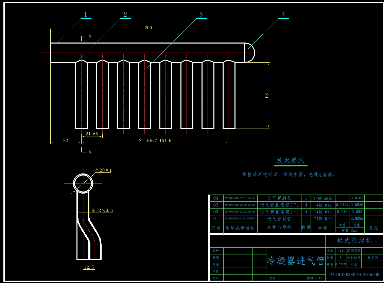Click the quantity "4" in row 02

(x=306, y=212)
